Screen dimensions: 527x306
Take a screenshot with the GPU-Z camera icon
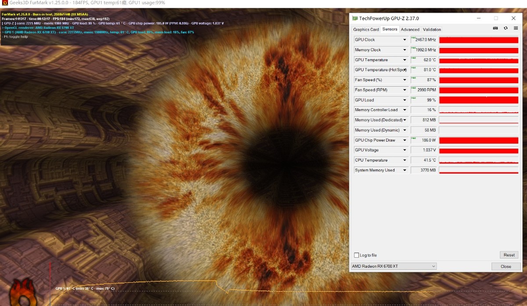pos(495,28)
